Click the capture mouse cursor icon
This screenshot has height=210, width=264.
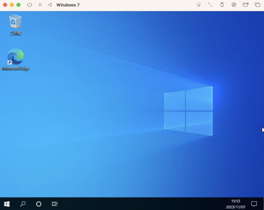pyautogui.click(x=199, y=5)
